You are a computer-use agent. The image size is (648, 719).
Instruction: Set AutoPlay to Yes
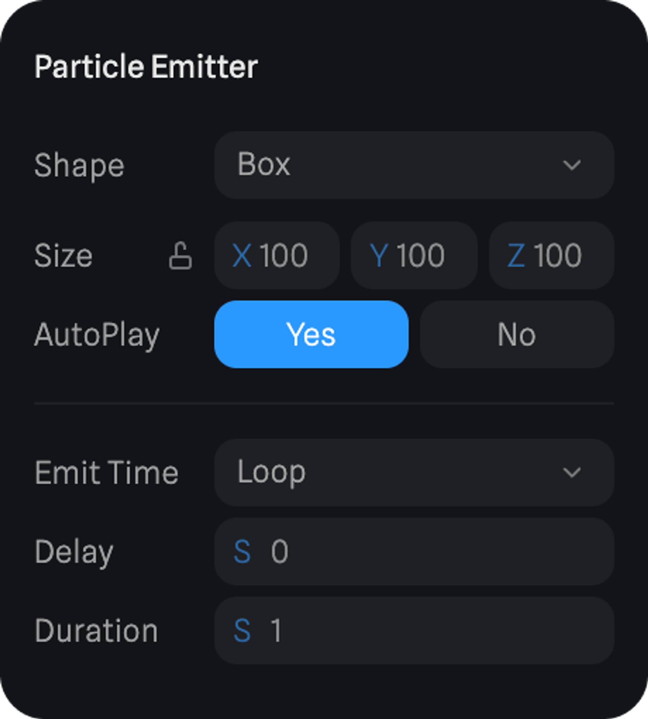point(311,334)
